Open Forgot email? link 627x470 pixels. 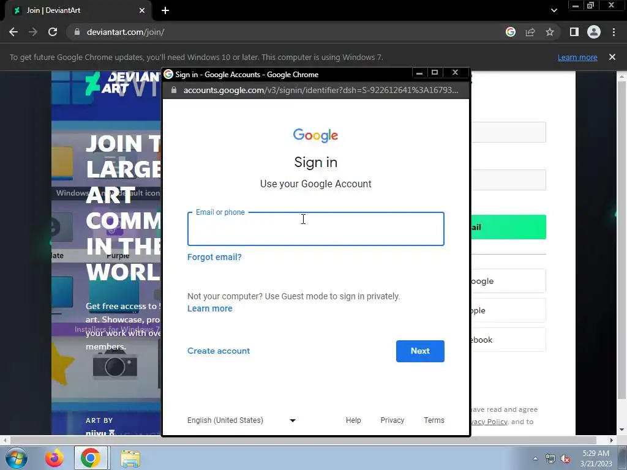click(214, 257)
